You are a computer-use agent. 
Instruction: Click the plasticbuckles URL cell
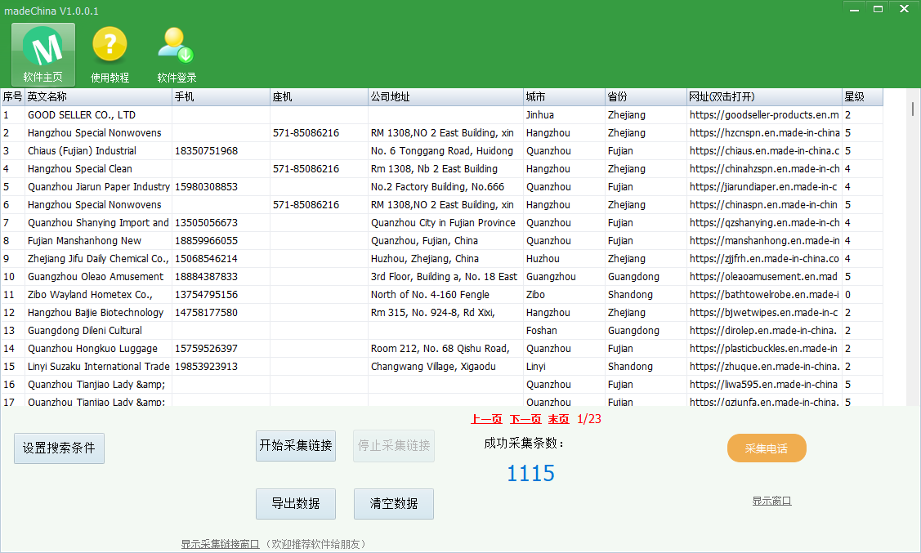tap(764, 349)
